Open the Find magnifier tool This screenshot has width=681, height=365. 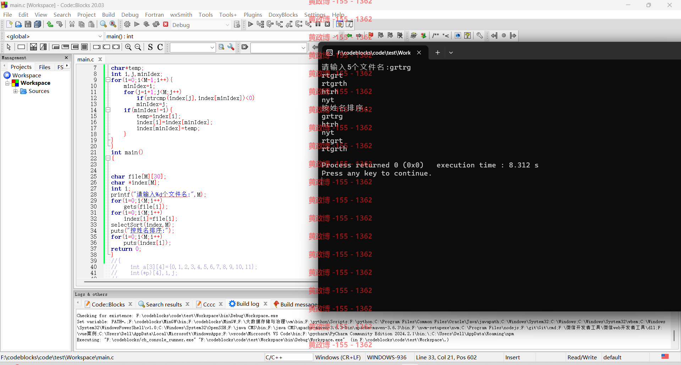[103, 24]
